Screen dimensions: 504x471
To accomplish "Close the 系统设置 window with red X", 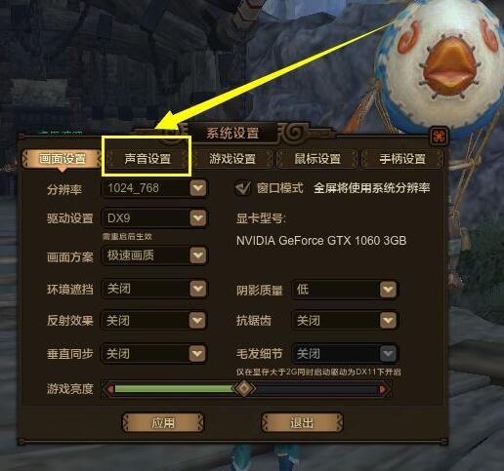I will click(x=439, y=137).
